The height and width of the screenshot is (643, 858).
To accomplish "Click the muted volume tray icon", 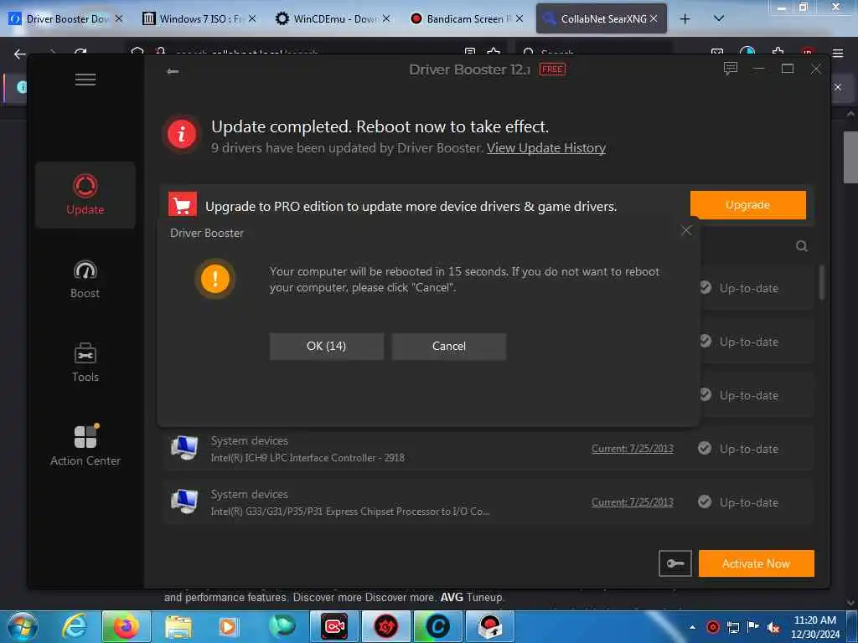I will [773, 627].
